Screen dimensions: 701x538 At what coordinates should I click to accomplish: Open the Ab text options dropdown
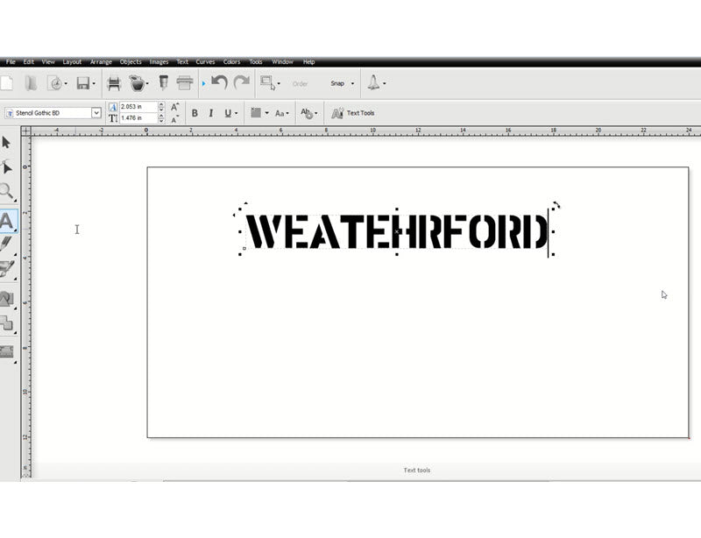coord(309,113)
